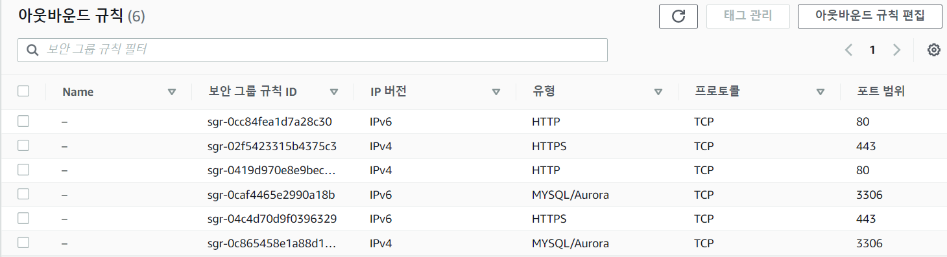
Task: Click HTTPS type in sgr-02f5423315b4375c3 row
Action: click(x=549, y=146)
